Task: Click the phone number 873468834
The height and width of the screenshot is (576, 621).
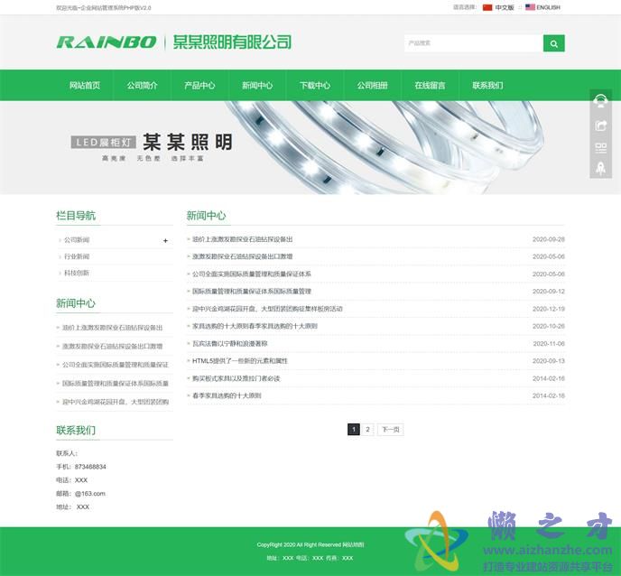Action: [x=90, y=467]
